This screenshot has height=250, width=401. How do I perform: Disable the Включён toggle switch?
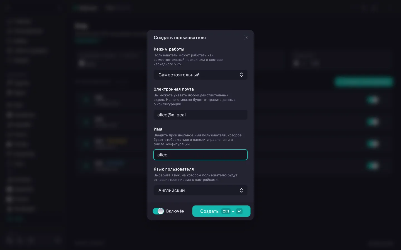point(158,211)
